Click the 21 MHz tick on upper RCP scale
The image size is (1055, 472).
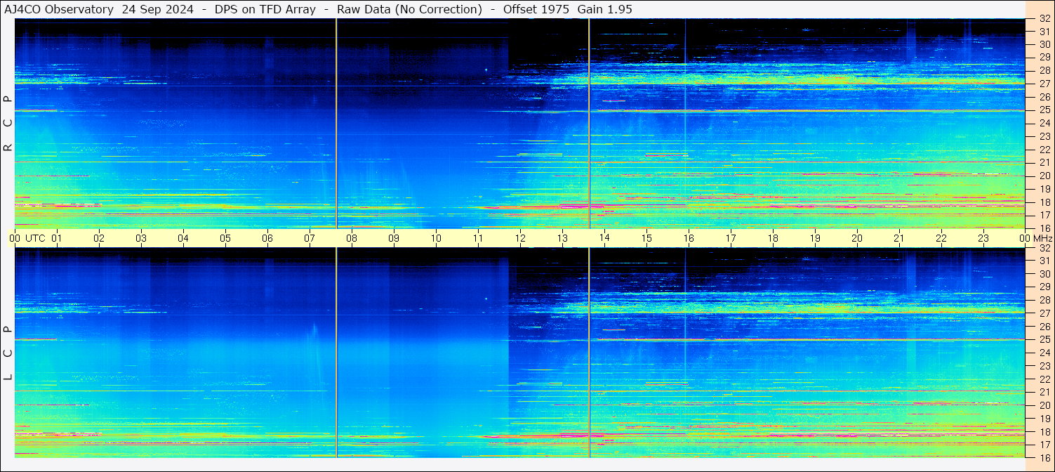(x=1044, y=163)
